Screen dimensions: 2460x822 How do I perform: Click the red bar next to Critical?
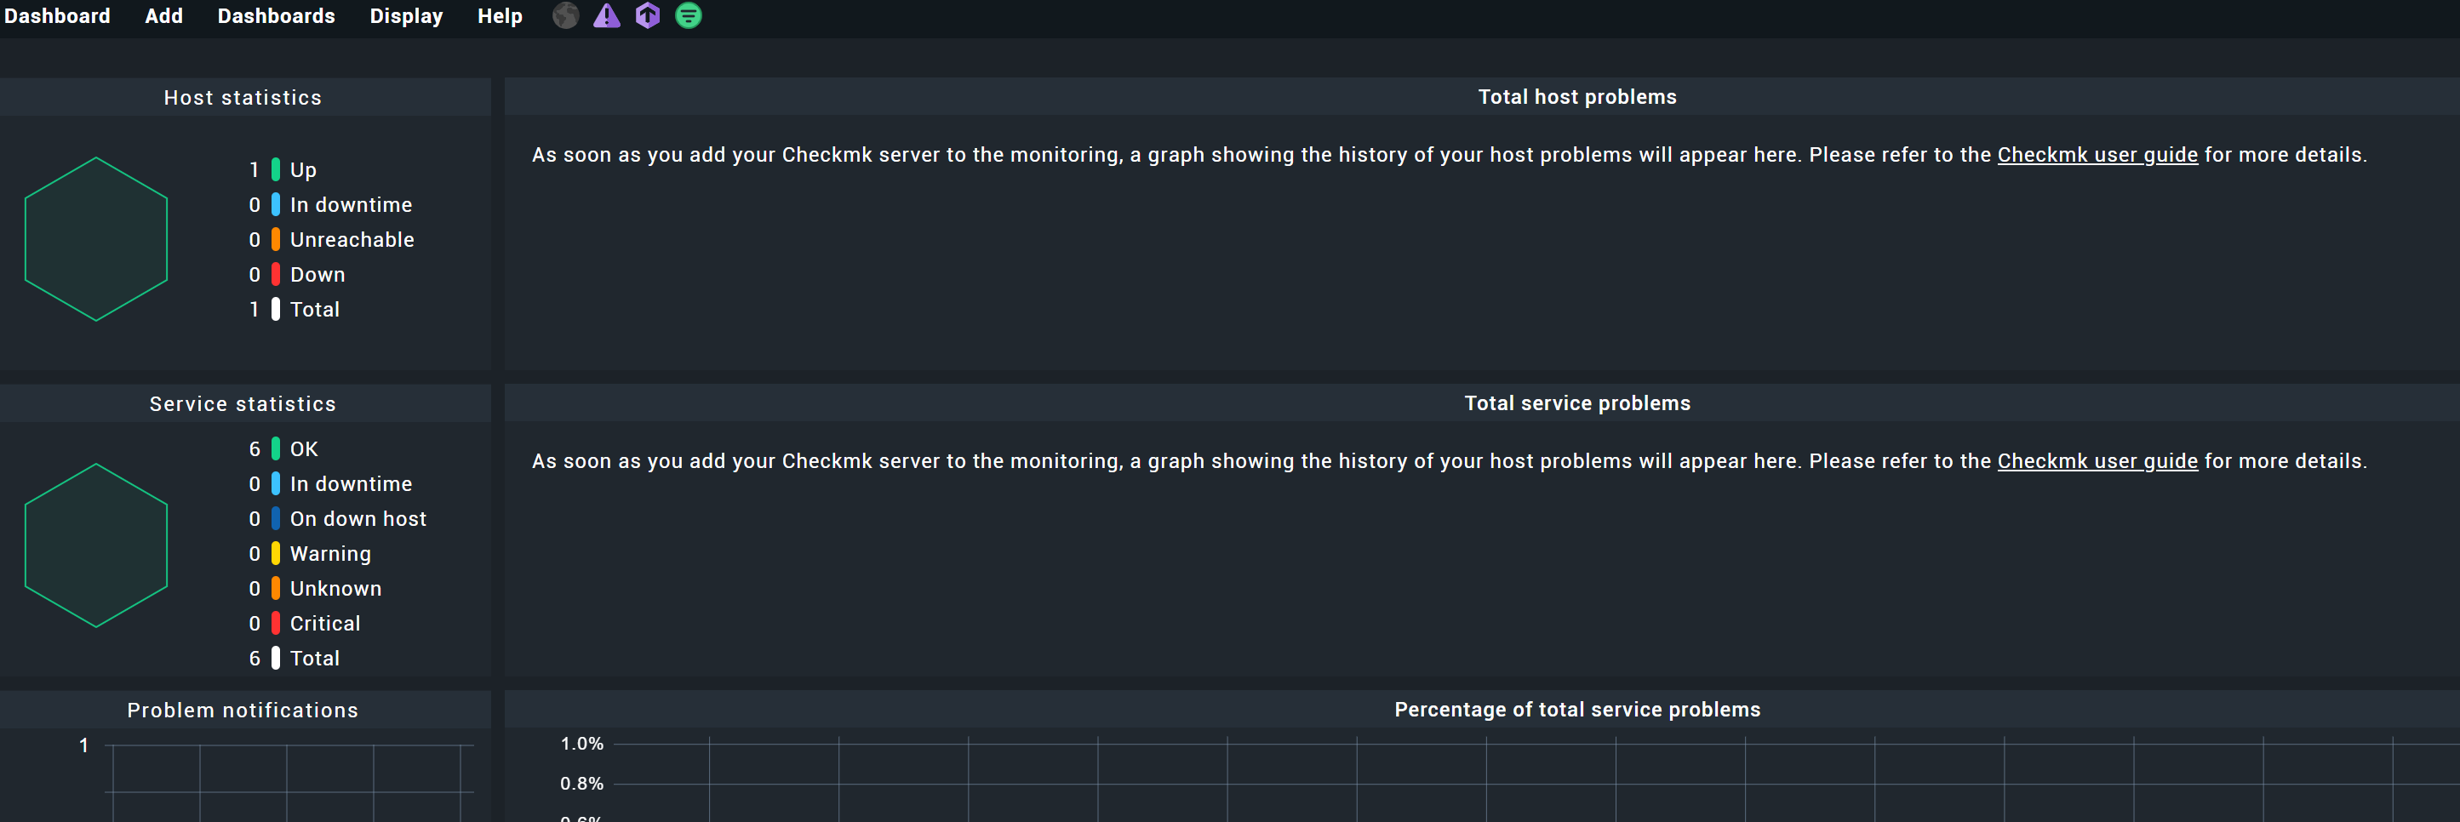[x=274, y=624]
